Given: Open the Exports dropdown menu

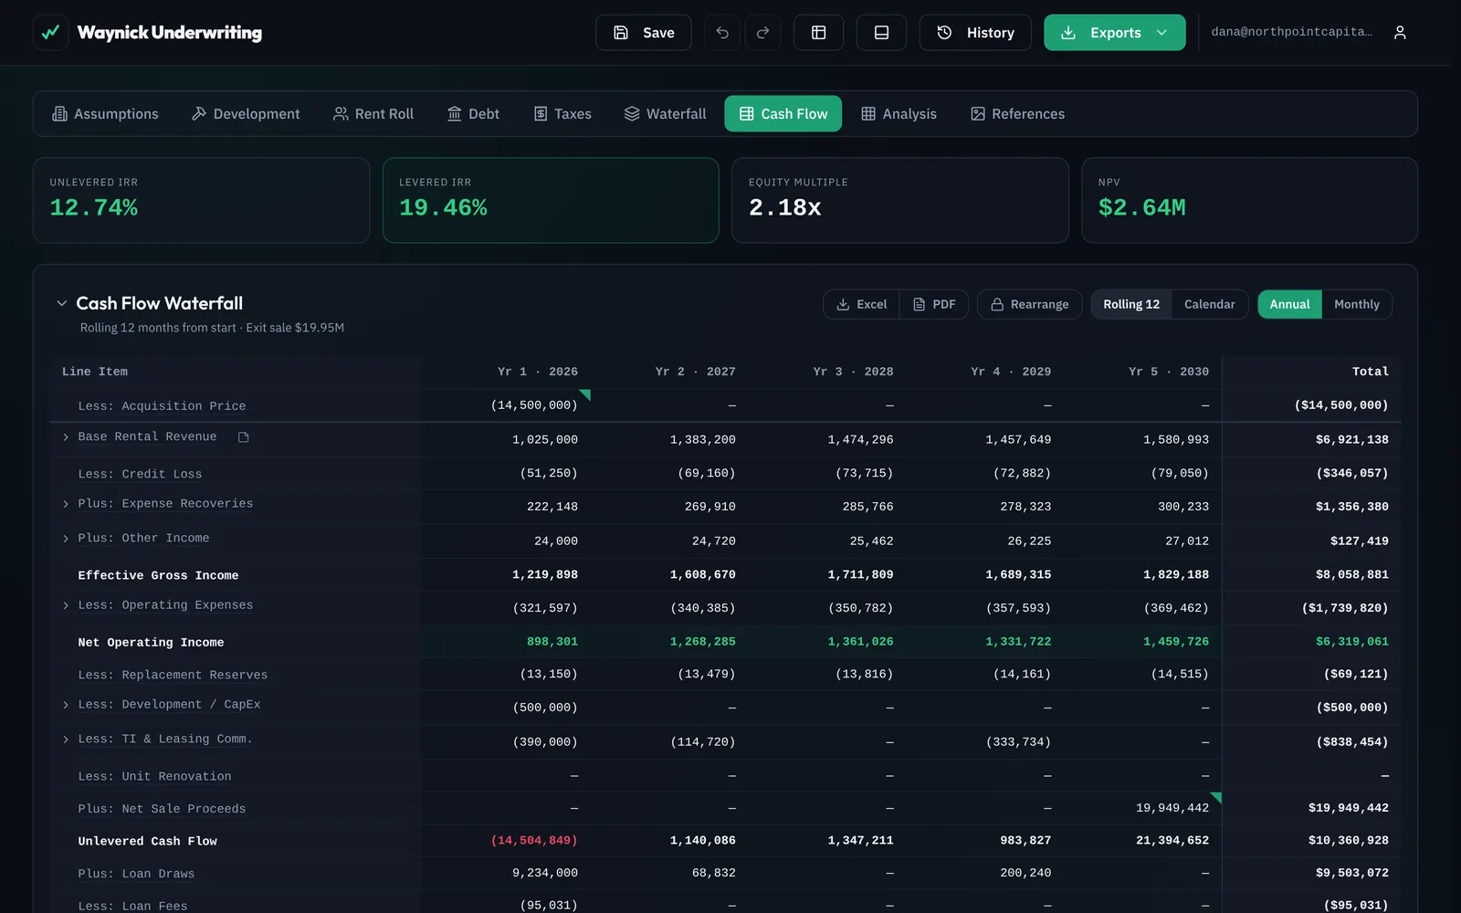Looking at the screenshot, I should tap(1114, 33).
